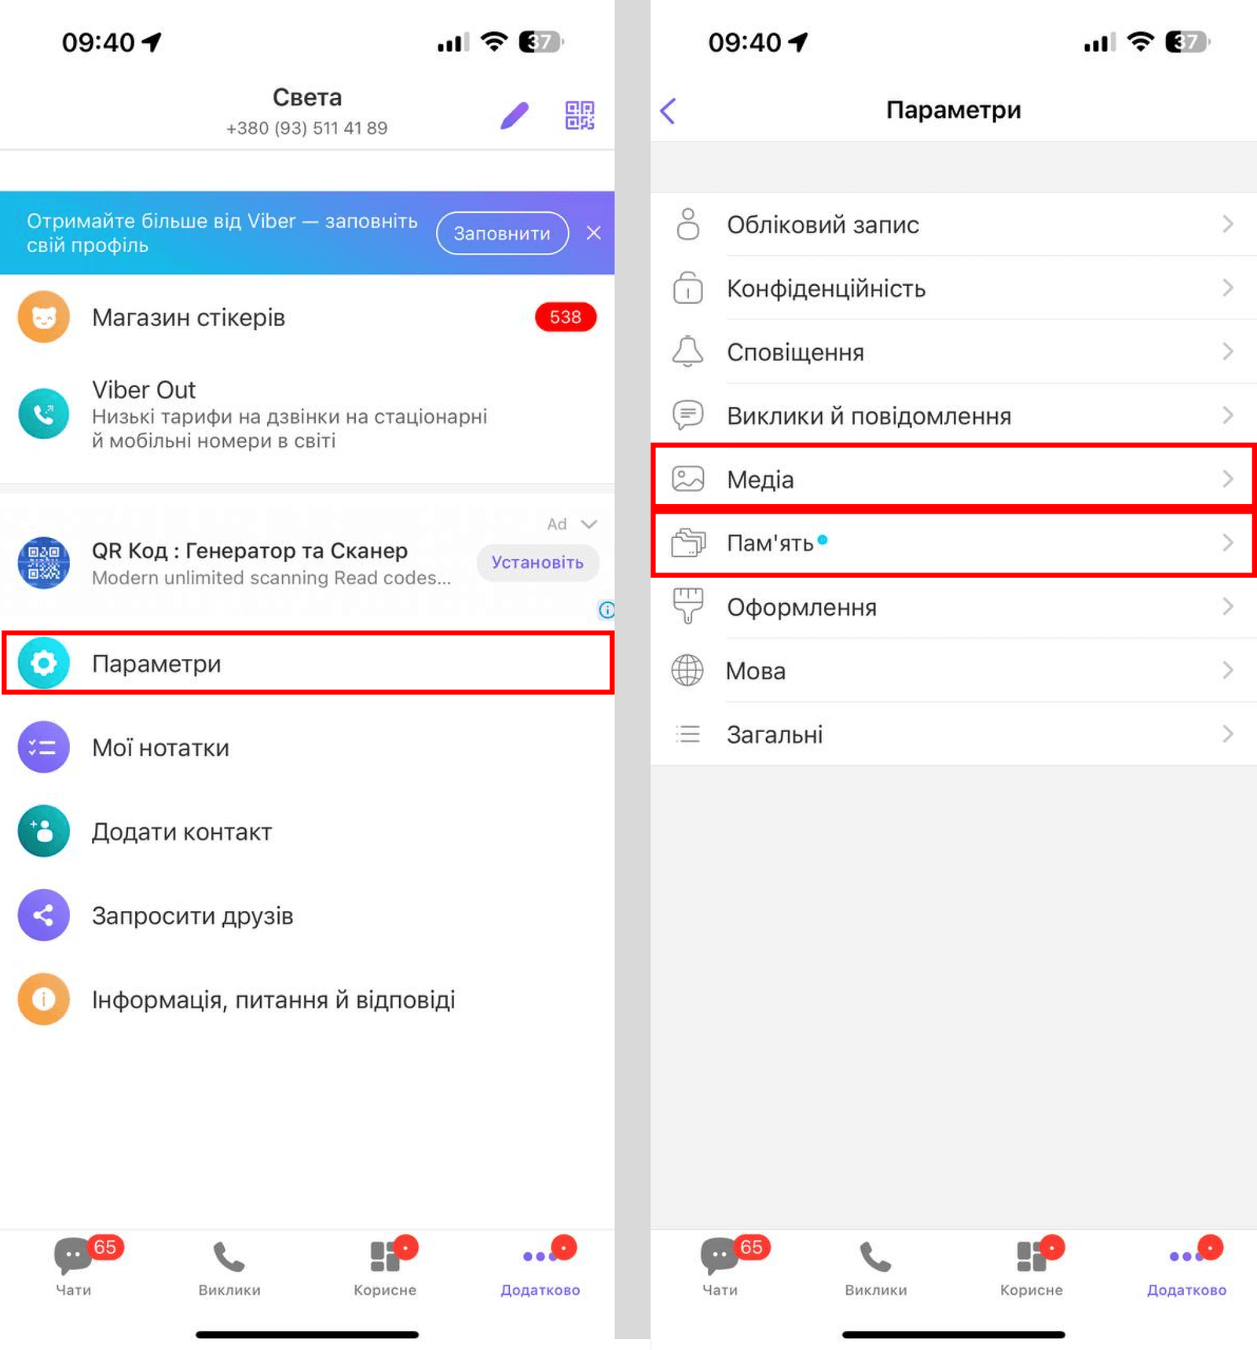Tap the Заповнити profile button

click(502, 233)
